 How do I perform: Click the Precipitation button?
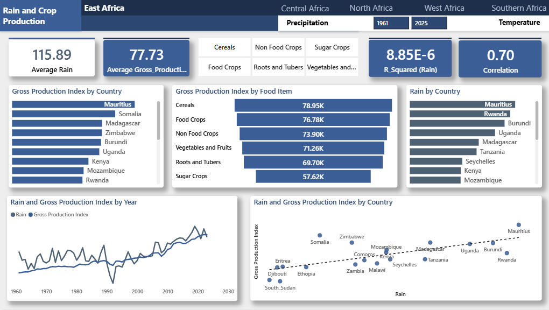click(x=307, y=23)
